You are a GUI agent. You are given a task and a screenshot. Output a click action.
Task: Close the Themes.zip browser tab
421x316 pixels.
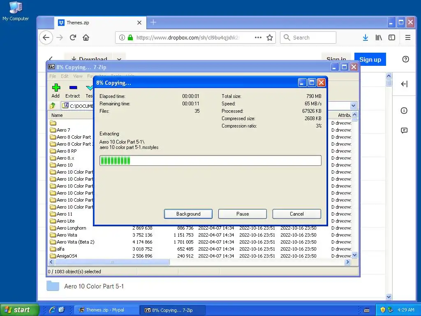139,23
